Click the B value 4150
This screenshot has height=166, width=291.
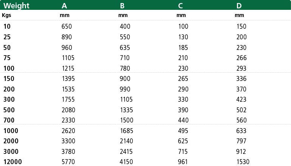(x=126, y=162)
